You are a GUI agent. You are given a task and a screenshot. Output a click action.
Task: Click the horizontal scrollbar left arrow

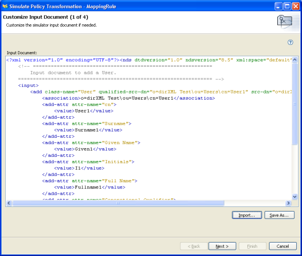[x=9, y=203]
